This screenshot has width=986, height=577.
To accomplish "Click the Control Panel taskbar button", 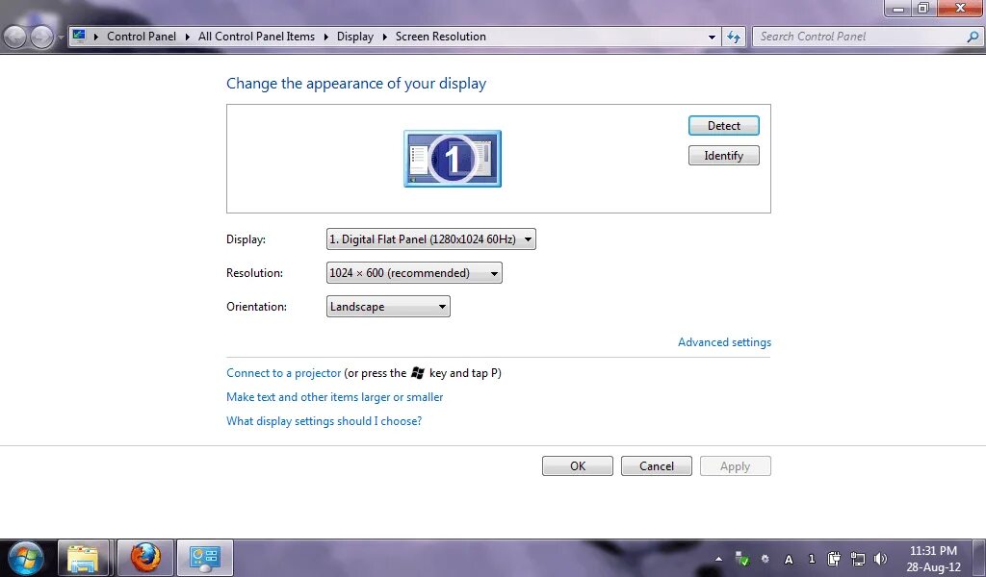I will pyautogui.click(x=204, y=558).
